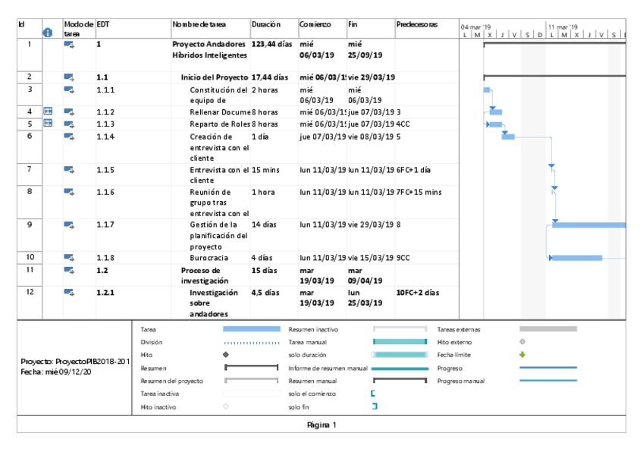Viewport: 643px width, 452px height.
Task: Select the Proceso de investigación summary task
Action: point(200,275)
